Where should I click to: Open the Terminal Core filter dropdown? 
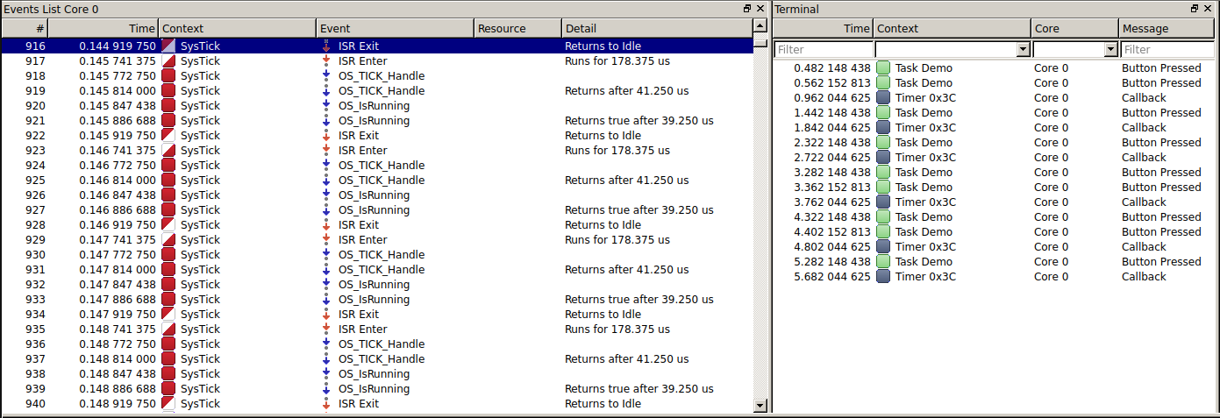coord(1110,50)
